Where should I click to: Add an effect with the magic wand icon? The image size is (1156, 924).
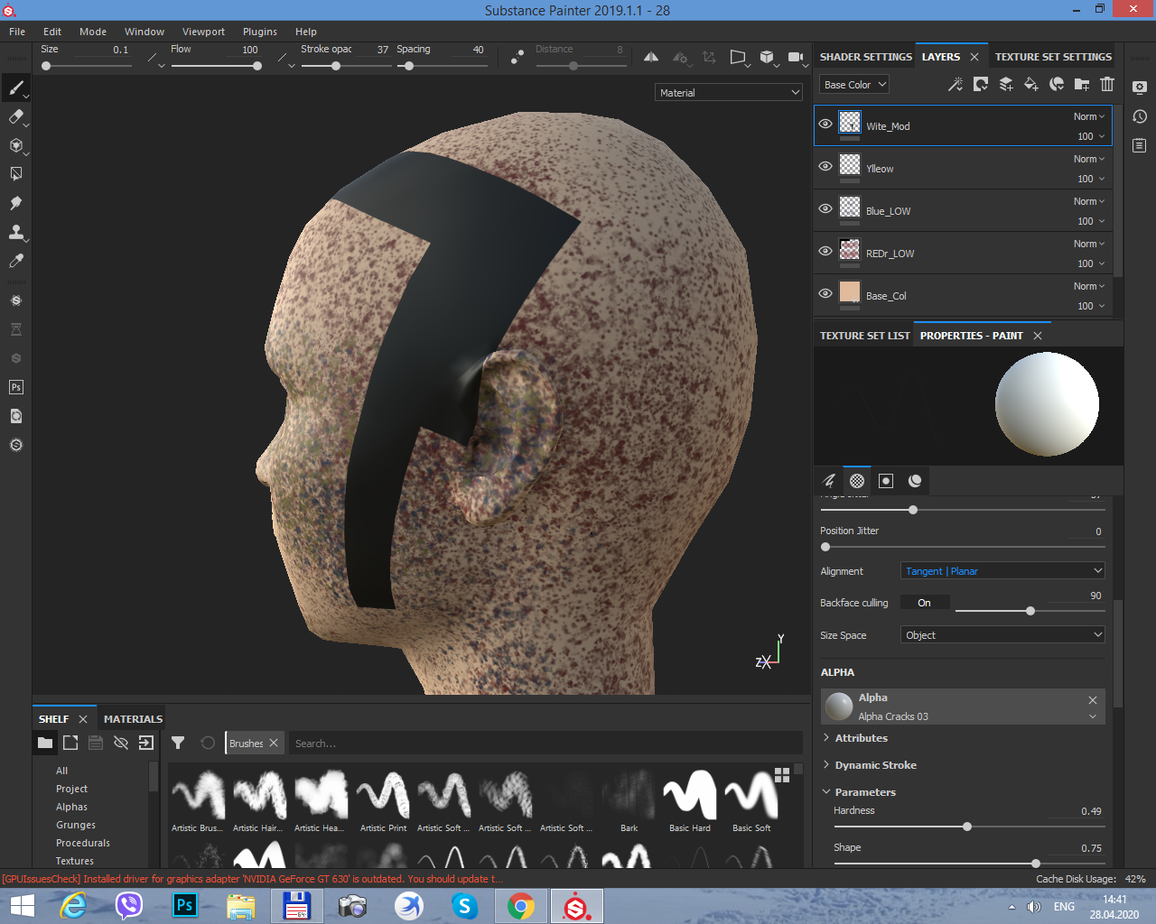pyautogui.click(x=955, y=84)
